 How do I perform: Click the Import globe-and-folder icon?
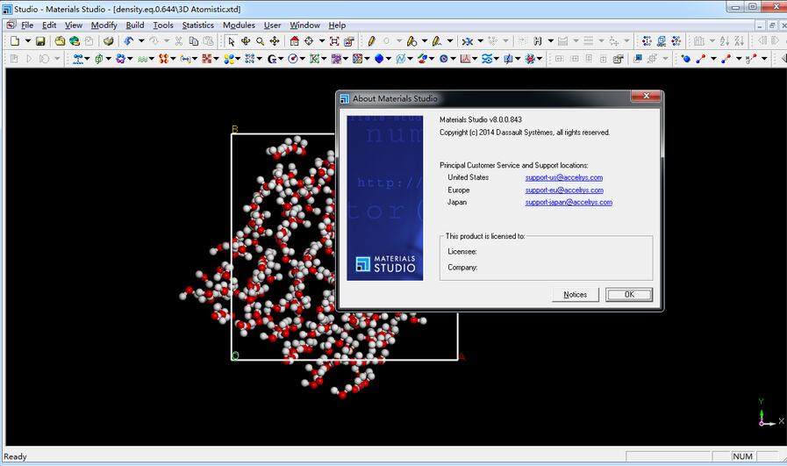[75, 41]
